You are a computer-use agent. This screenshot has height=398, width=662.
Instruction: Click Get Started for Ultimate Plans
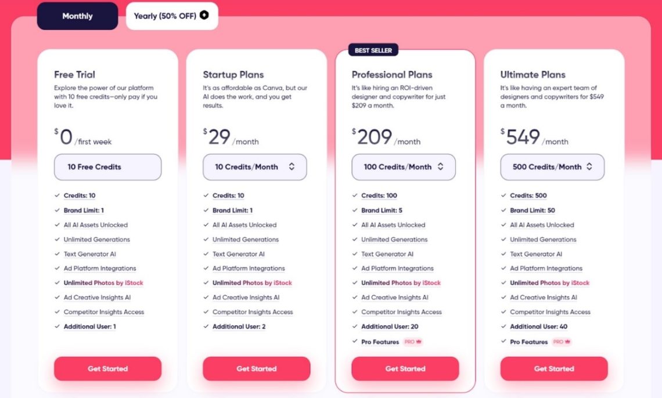coord(553,368)
